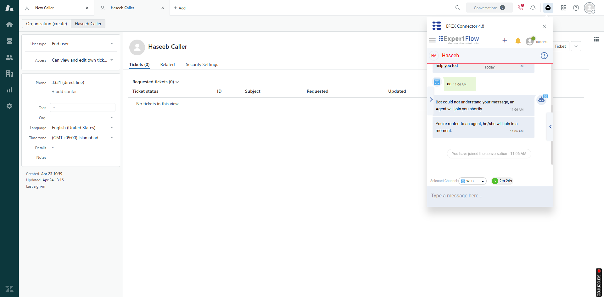The width and height of the screenshot is (604, 297).
Task: Open ExpertFlow hamburger menu
Action: (432, 40)
